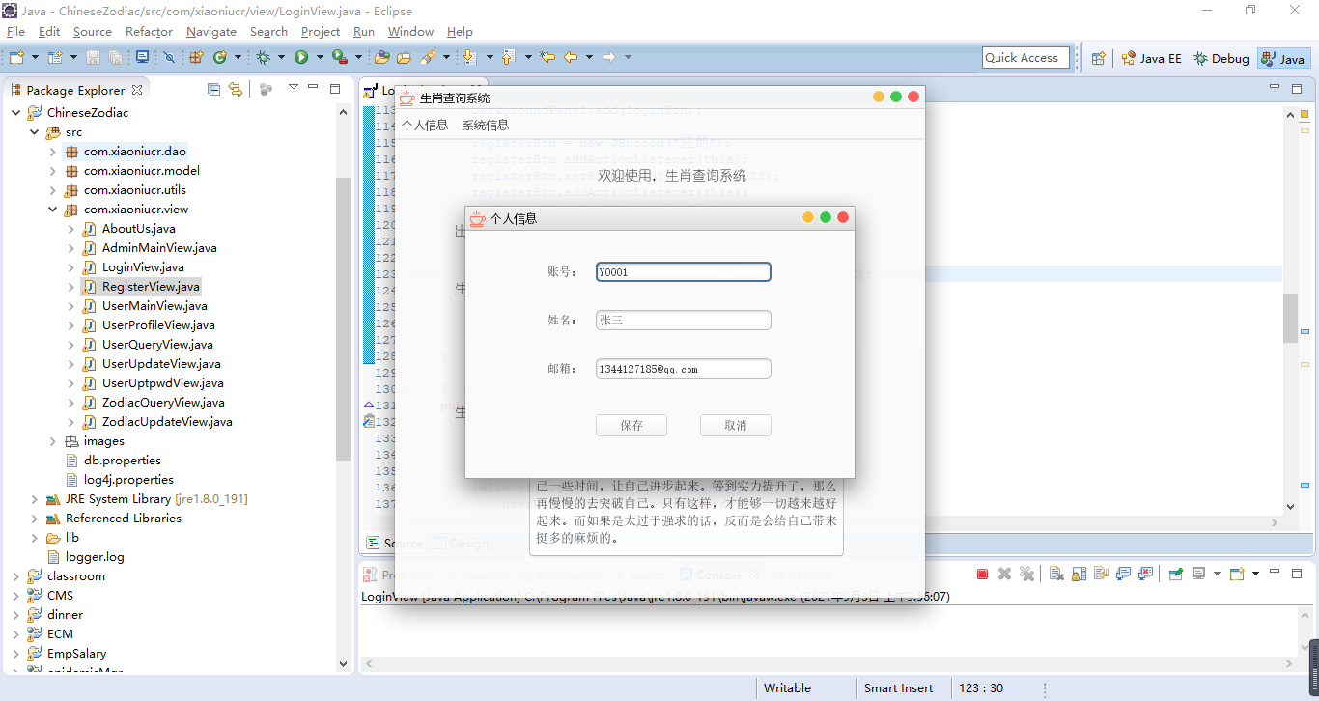Click the New Java Class icon
The width and height of the screenshot is (1319, 701).
click(x=220, y=58)
